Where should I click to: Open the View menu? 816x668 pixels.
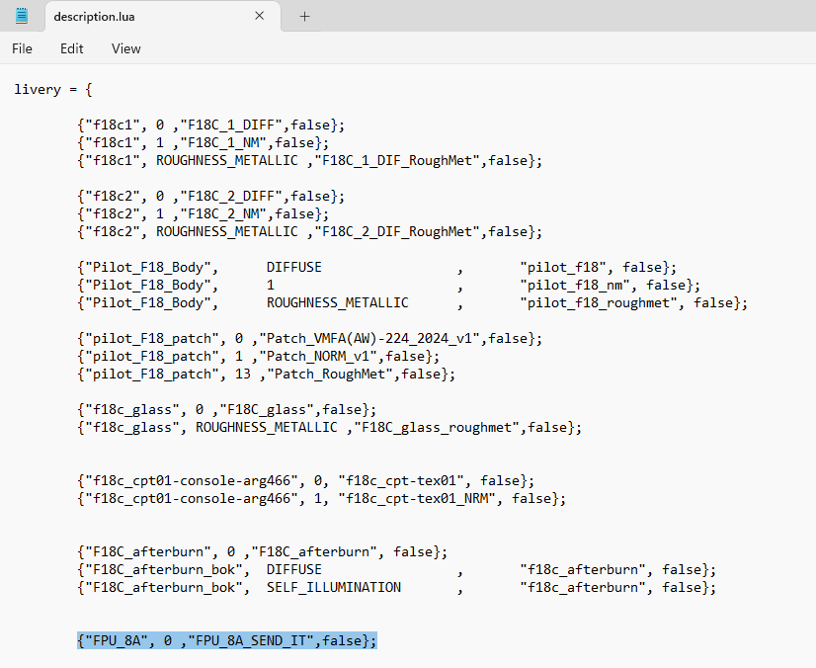coord(125,48)
